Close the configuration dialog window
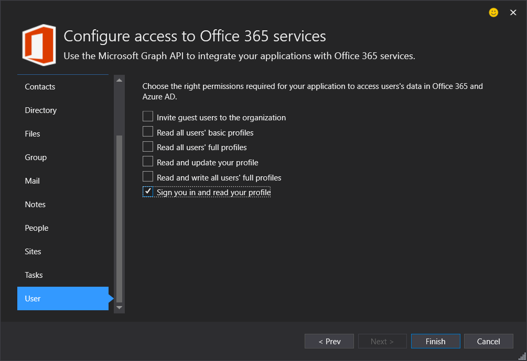 tap(513, 13)
